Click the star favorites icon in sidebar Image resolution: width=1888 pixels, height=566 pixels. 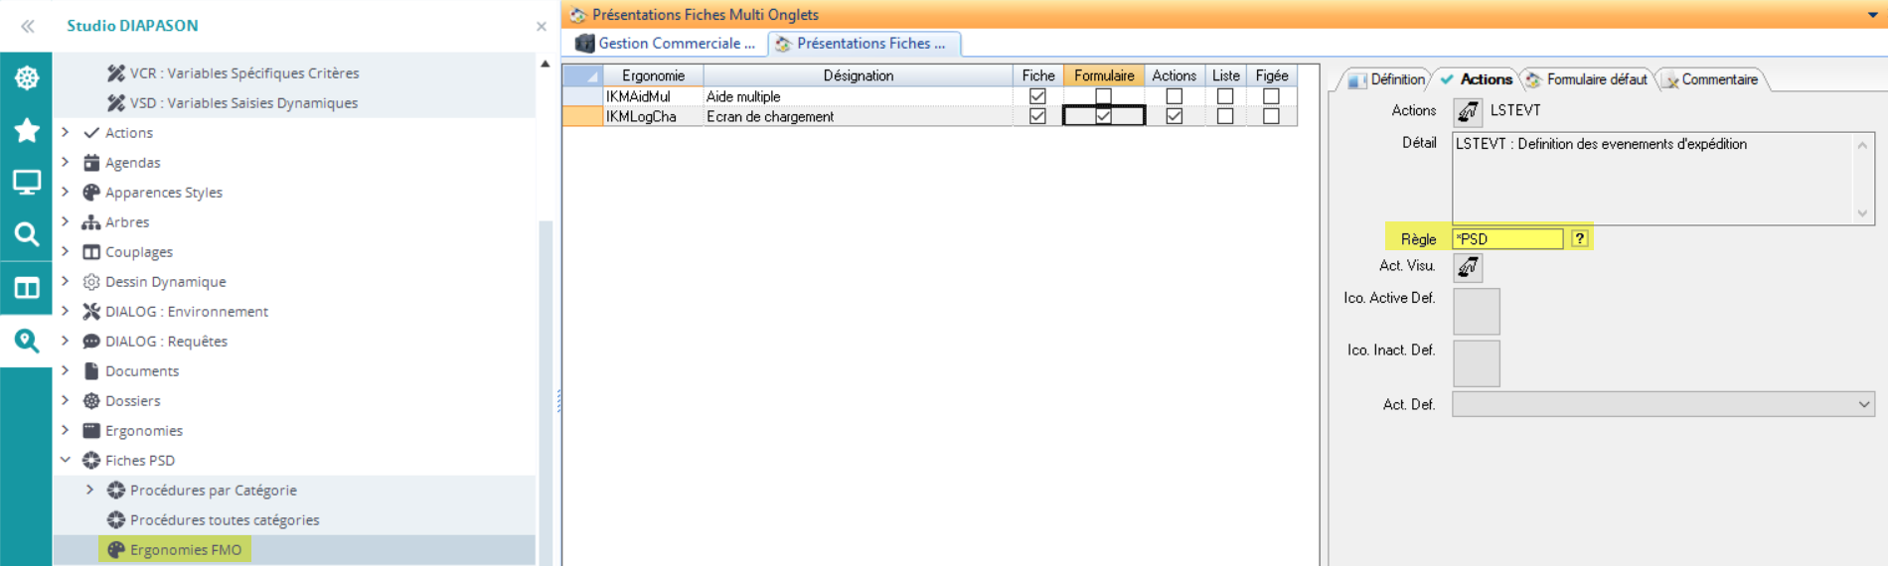point(27,130)
